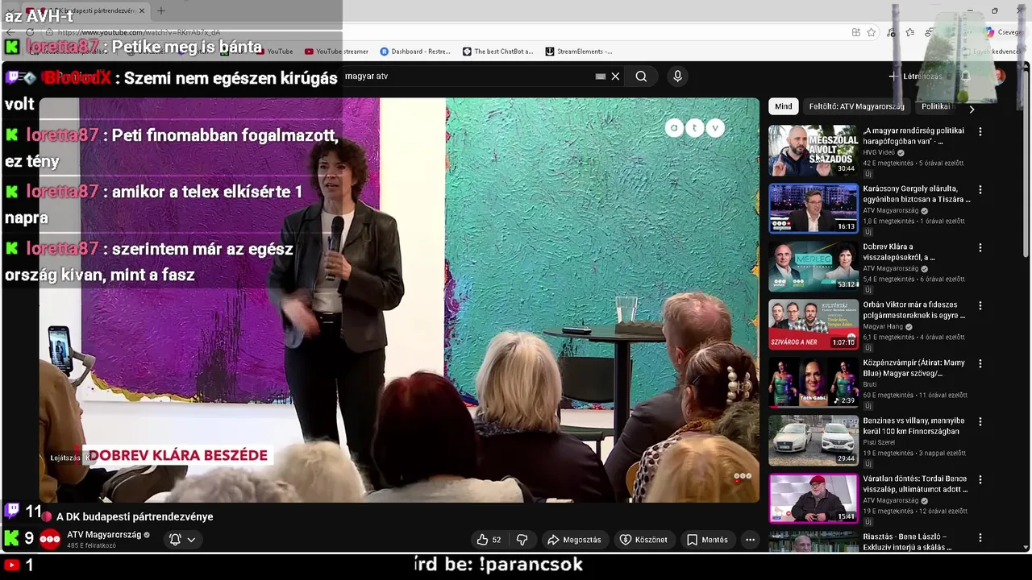1032x580 pixels.
Task: Open the on-screen keyboard icon in search box
Action: coord(600,77)
